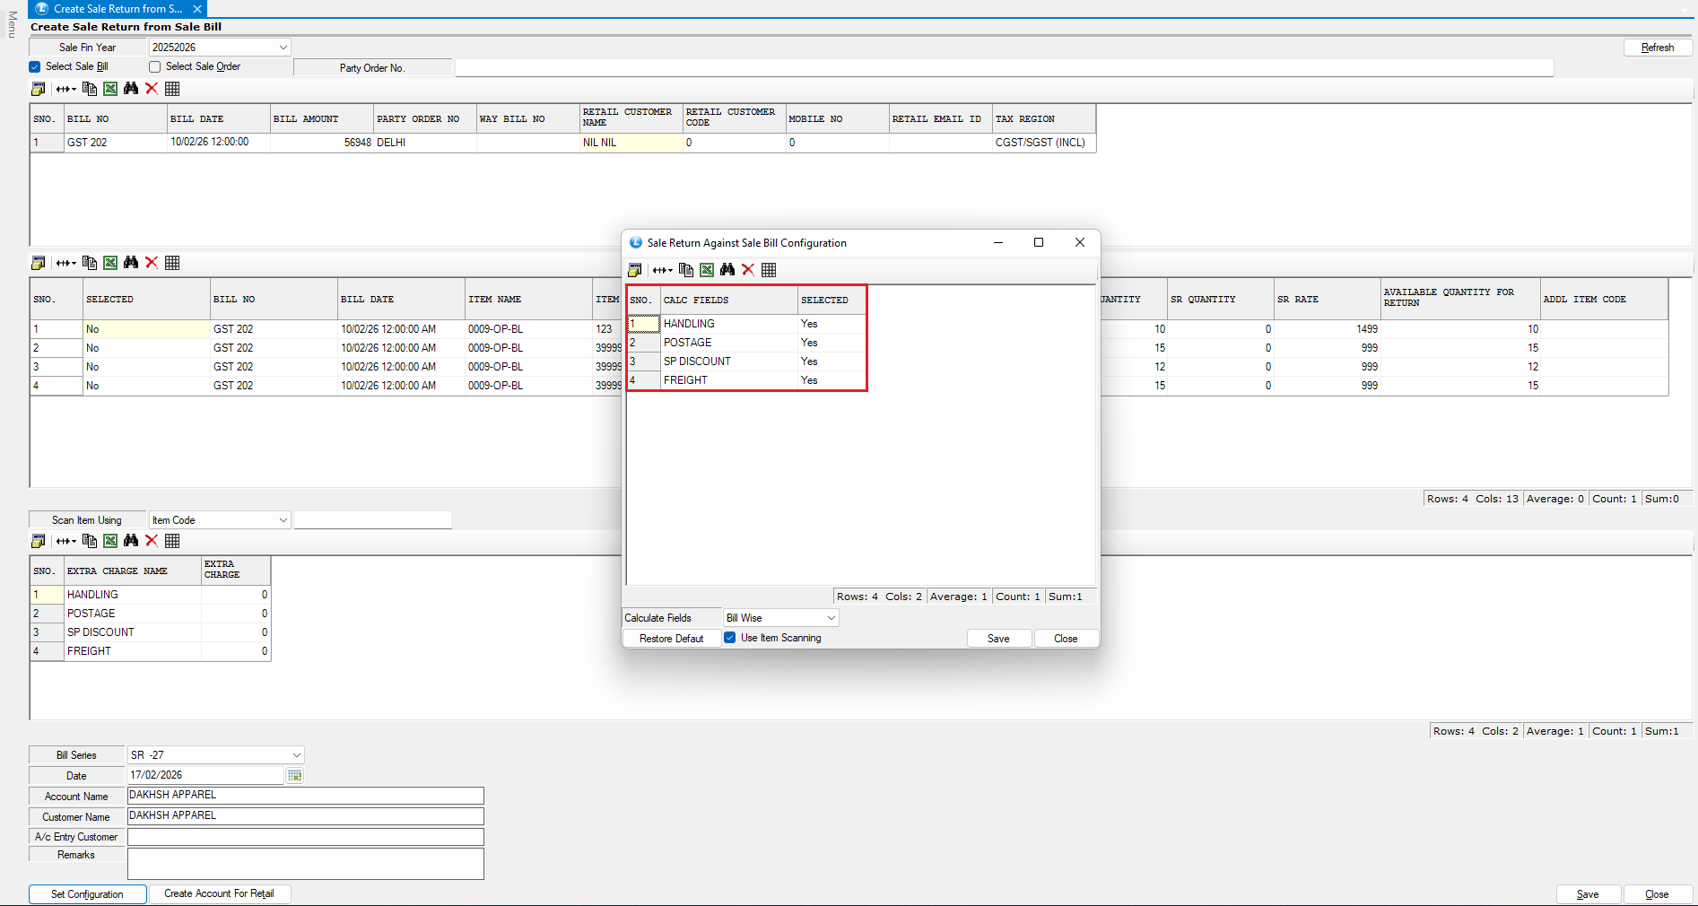The width and height of the screenshot is (1698, 906).
Task: Open the Bill Series dropdown
Action: (x=297, y=755)
